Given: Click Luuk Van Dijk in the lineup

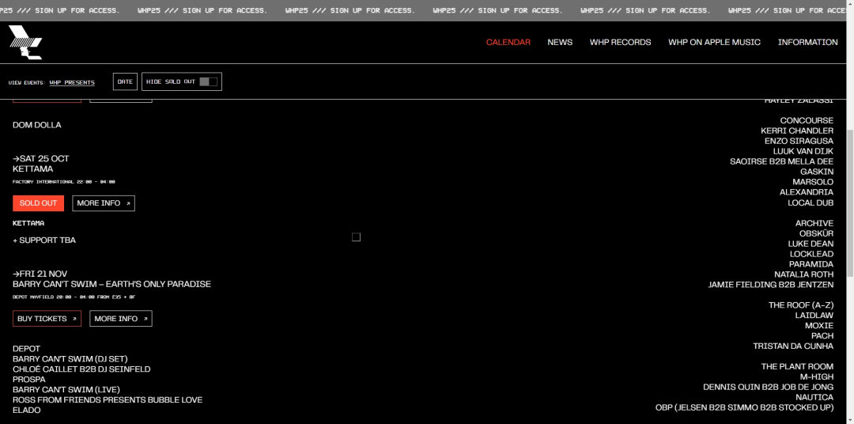Looking at the screenshot, I should (x=803, y=152).
